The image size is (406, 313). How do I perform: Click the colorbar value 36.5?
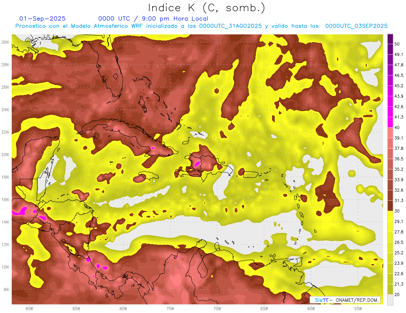(x=399, y=159)
